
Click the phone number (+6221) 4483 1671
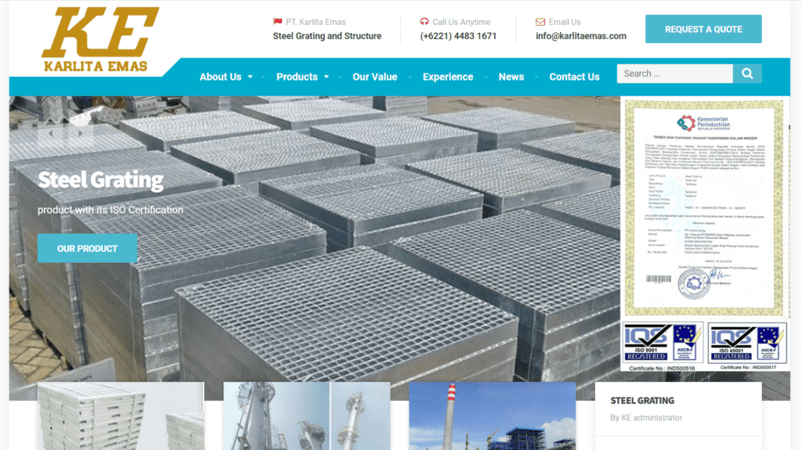tap(458, 36)
